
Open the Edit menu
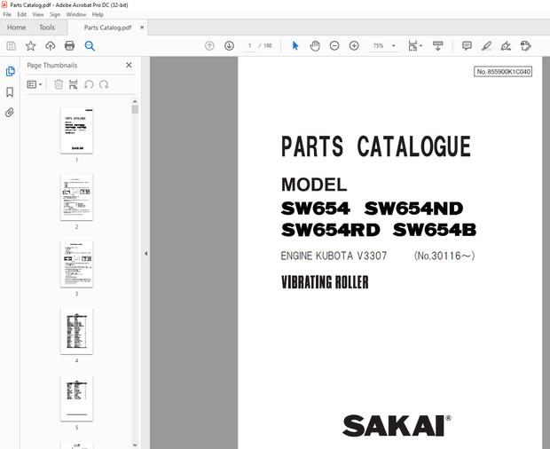pos(22,15)
